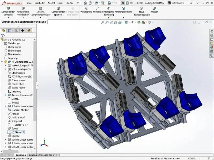Viewport: 214px width, 160px height.
Task: Collapse the Greiferplatte V2 component node
Action: [2, 62]
